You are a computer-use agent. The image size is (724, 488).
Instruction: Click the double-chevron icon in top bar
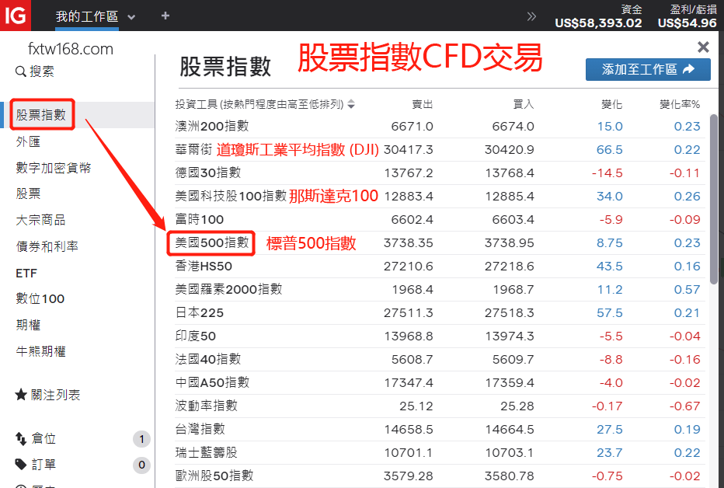(531, 16)
